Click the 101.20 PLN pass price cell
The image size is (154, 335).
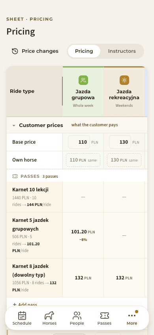tap(83, 235)
